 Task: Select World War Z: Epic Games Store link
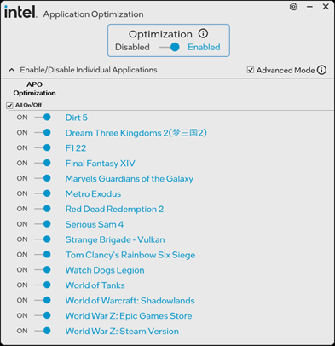click(x=129, y=316)
